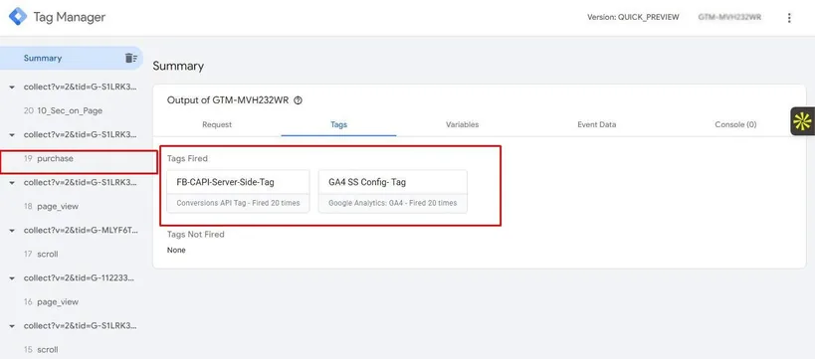Click the Tags Not Fired heading

(x=195, y=235)
